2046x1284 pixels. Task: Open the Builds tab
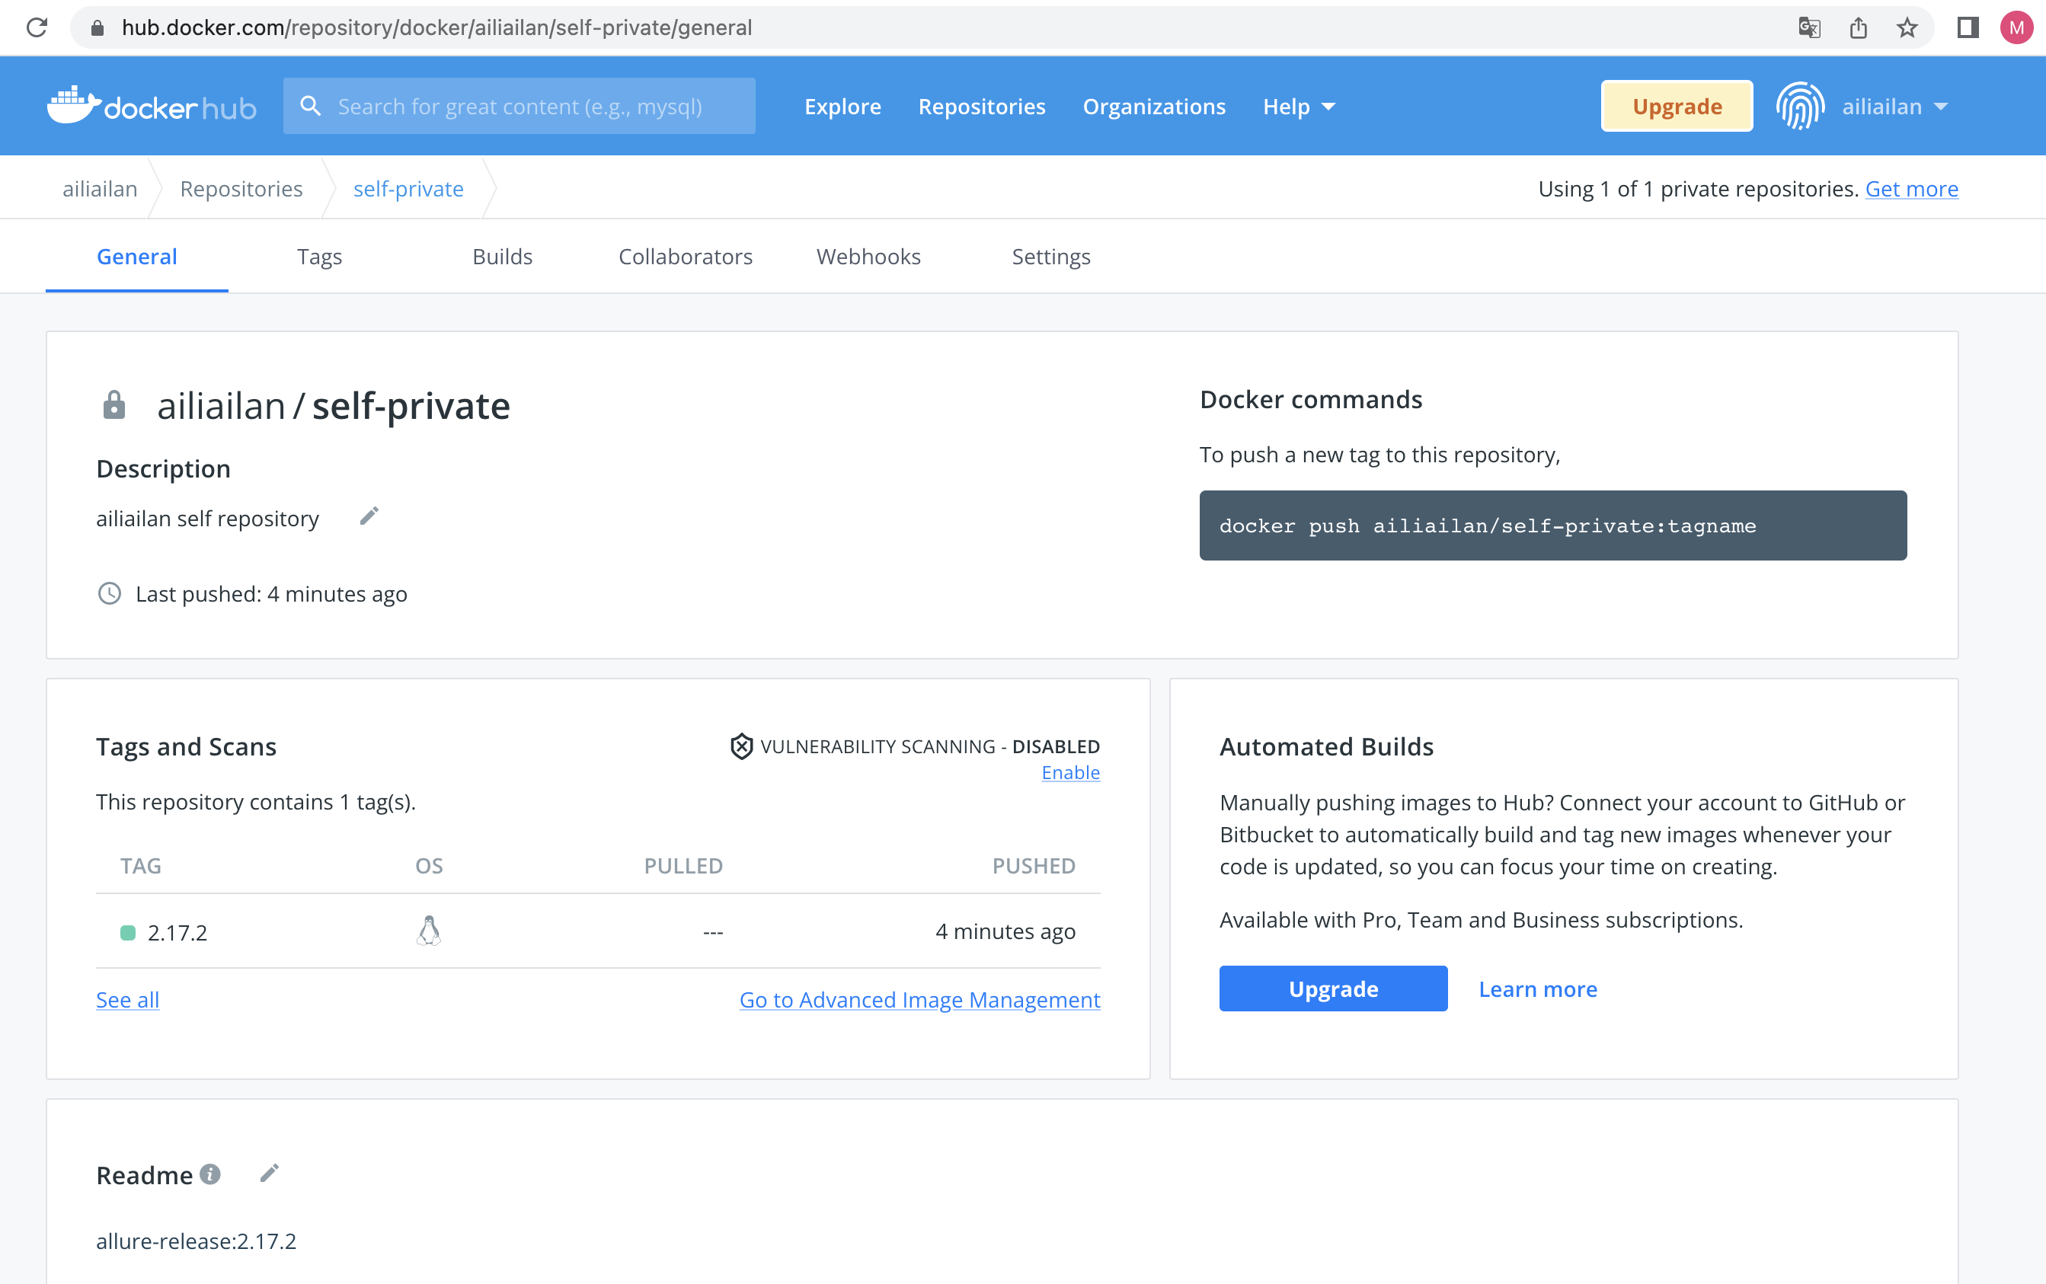click(x=502, y=257)
